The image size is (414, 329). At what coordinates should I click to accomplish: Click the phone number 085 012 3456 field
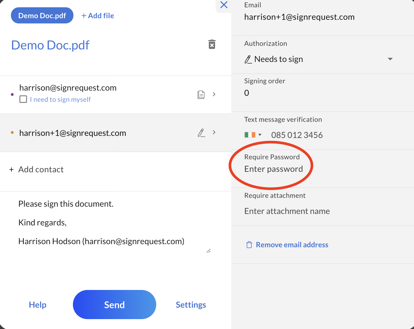(297, 135)
